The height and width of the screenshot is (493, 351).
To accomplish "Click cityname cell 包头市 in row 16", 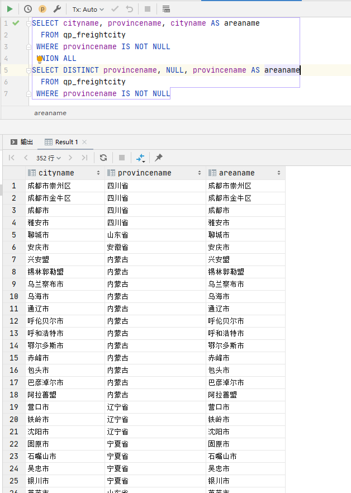I will pyautogui.click(x=65, y=370).
